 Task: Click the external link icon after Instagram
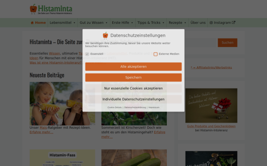click(x=234, y=23)
